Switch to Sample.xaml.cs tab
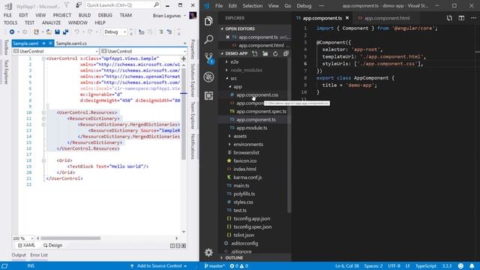Screen dimensions: 480x270 tap(71, 43)
